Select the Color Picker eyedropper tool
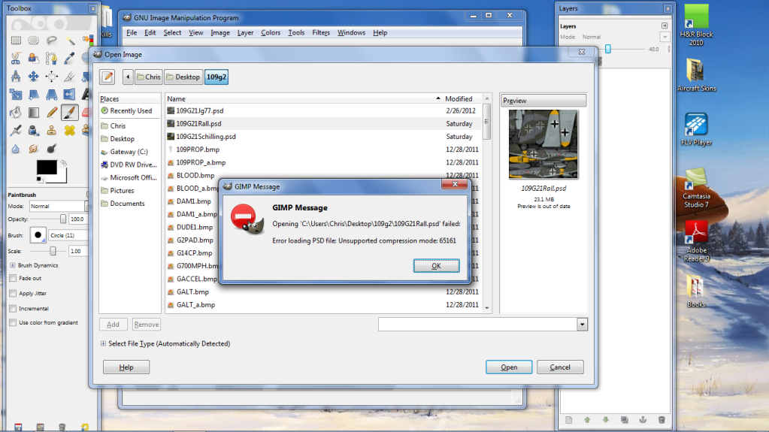 coord(70,59)
